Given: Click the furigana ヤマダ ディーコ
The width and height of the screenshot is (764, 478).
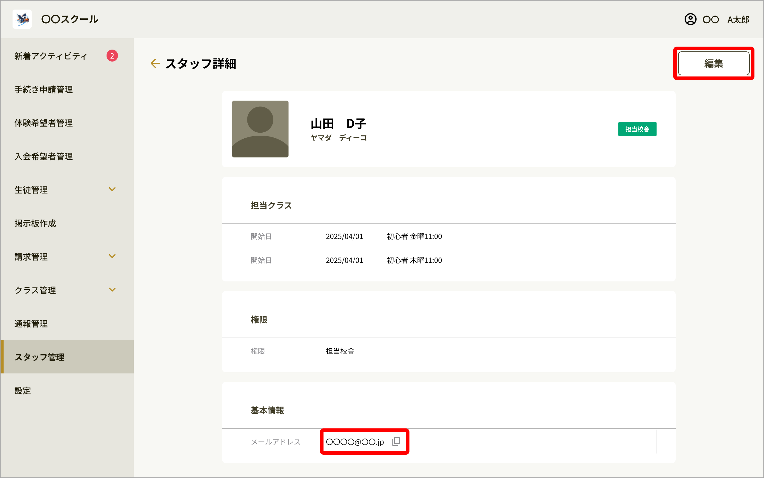Looking at the screenshot, I should point(338,138).
